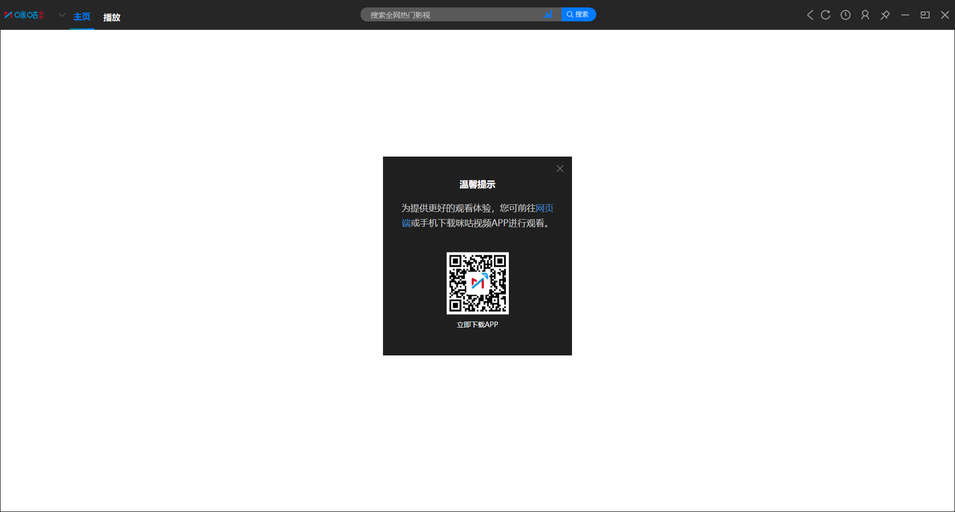Expand the dropdown arrow beside the Migu logo

[x=62, y=15]
